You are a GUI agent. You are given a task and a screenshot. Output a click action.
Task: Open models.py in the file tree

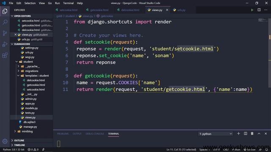(31, 108)
